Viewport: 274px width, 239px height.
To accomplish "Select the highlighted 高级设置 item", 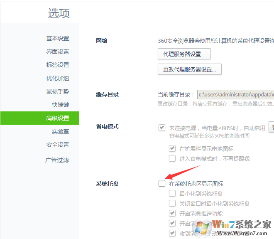I will tap(57, 118).
